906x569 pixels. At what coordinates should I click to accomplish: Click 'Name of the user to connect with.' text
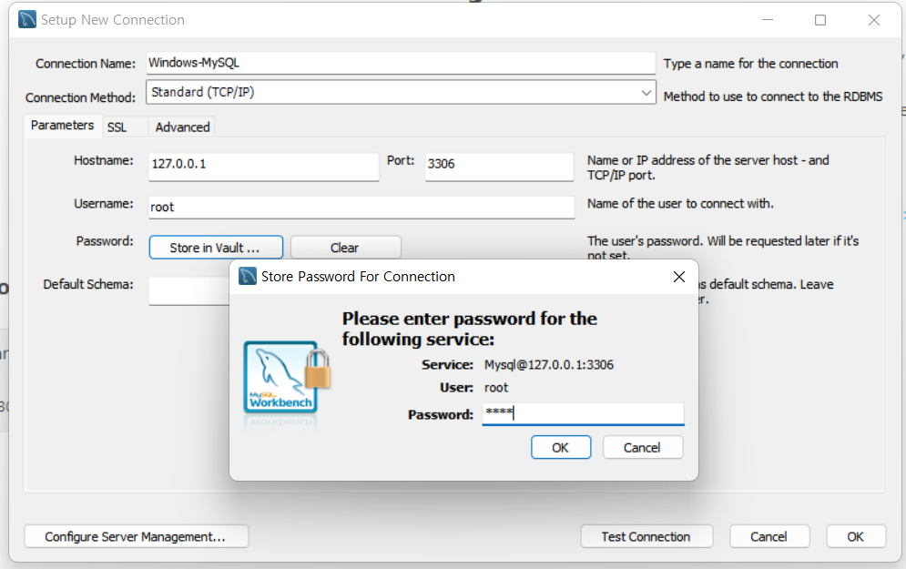click(x=680, y=203)
